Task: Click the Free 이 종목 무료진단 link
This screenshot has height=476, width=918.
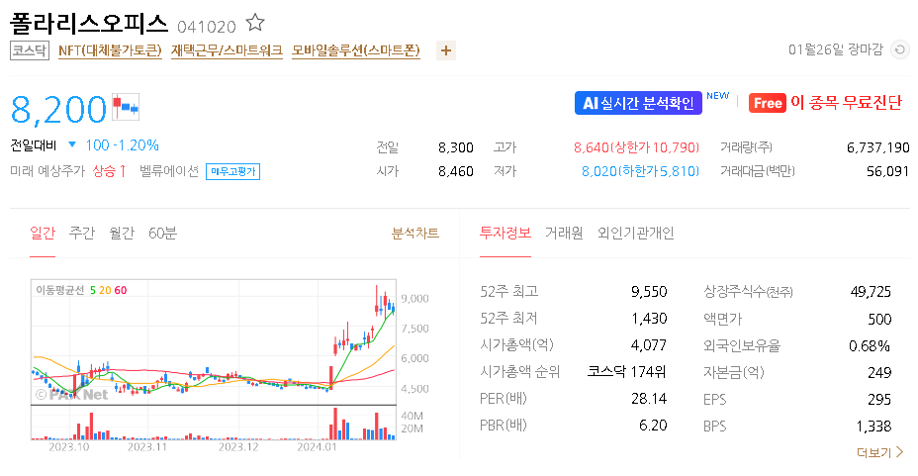Action: 825,103
